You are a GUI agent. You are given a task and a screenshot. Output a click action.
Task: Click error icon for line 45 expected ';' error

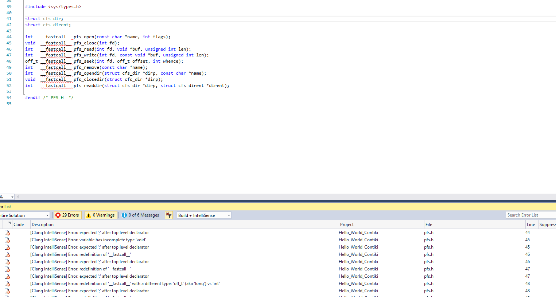tap(7, 247)
